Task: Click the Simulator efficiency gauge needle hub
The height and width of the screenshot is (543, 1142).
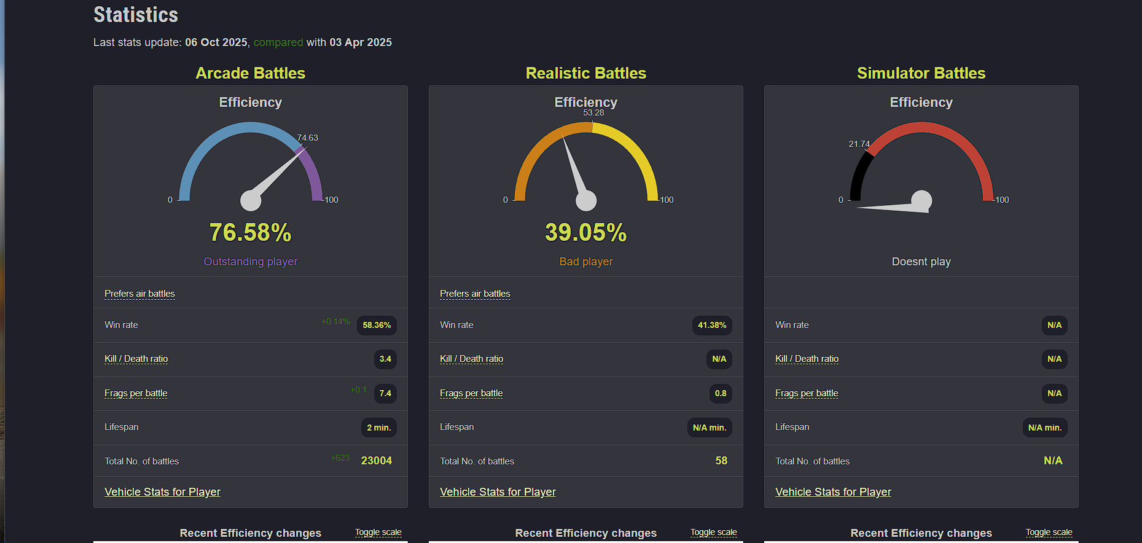Action: 921,200
